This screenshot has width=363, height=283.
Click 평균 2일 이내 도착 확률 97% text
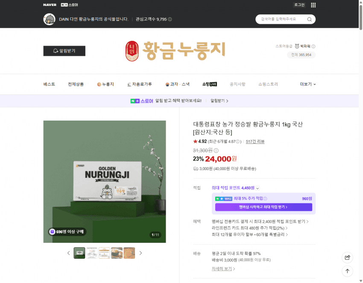coord(236,254)
